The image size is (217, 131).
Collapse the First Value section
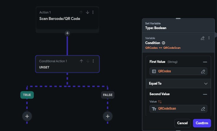205,62
